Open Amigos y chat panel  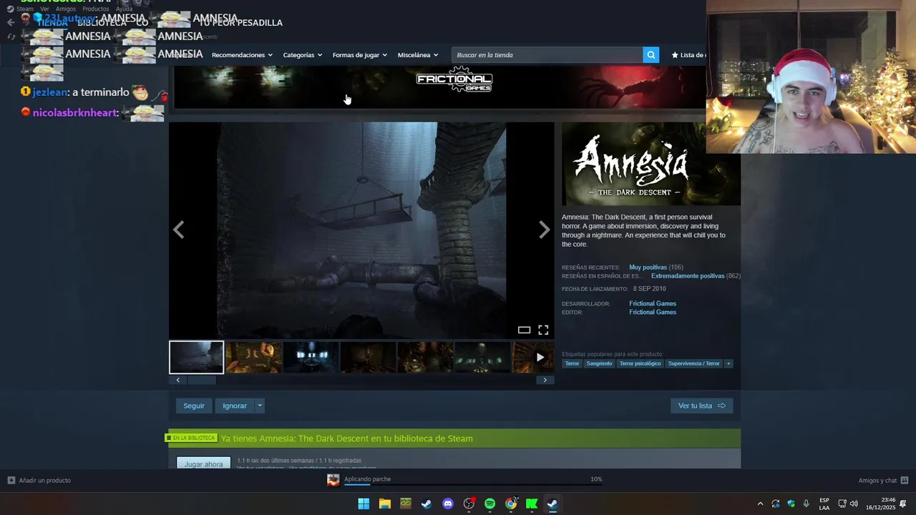(883, 481)
